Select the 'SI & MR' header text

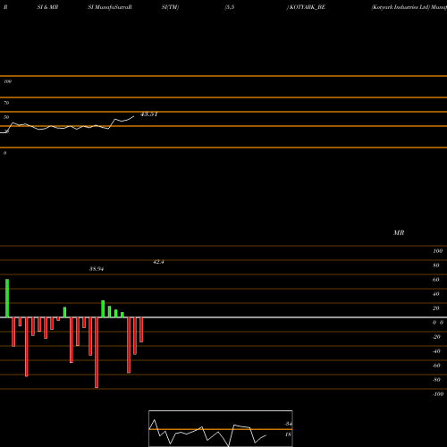point(47,7)
